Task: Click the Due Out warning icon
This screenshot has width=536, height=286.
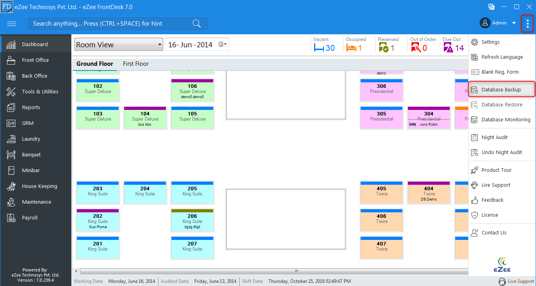Action: (x=448, y=48)
